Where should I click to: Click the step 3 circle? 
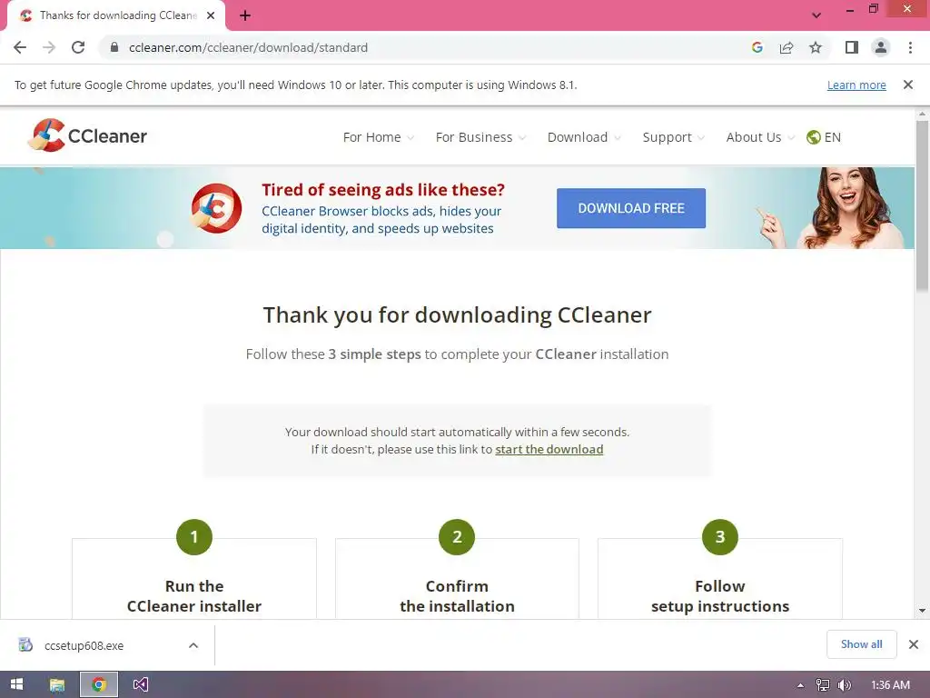coord(720,537)
